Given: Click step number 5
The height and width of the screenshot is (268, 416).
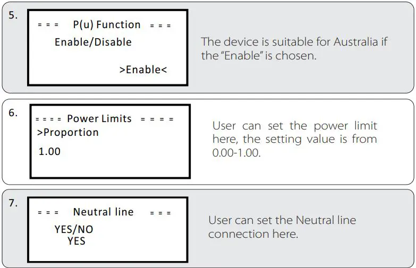Looking at the screenshot, I should pos(13,15).
